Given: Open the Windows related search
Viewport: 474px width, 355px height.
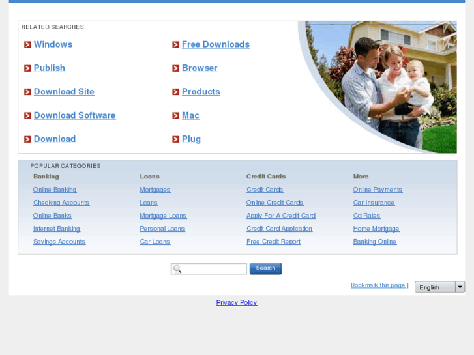Looking at the screenshot, I should point(53,44).
